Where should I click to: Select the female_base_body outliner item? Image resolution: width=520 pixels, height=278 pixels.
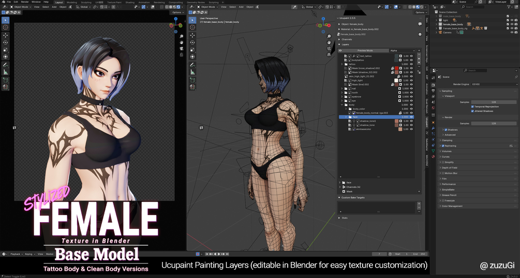click(x=453, y=24)
